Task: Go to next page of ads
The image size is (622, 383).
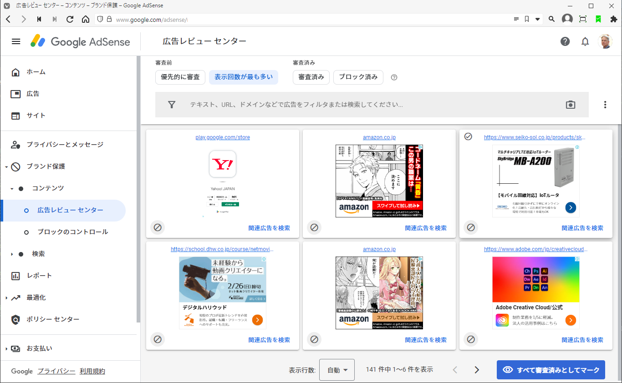Action: (477, 370)
